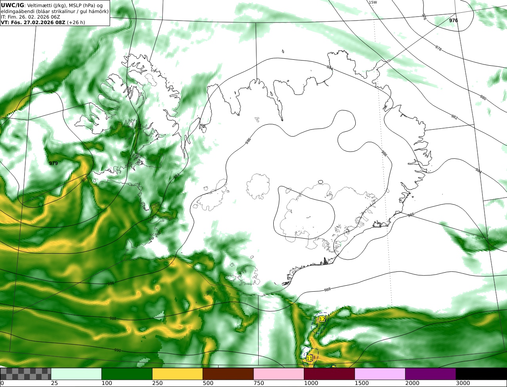The height and width of the screenshot is (387, 507).
Task: Click the initial time 'IT: Fim. 26. 02. 2026 06Z'
Action: pos(30,17)
